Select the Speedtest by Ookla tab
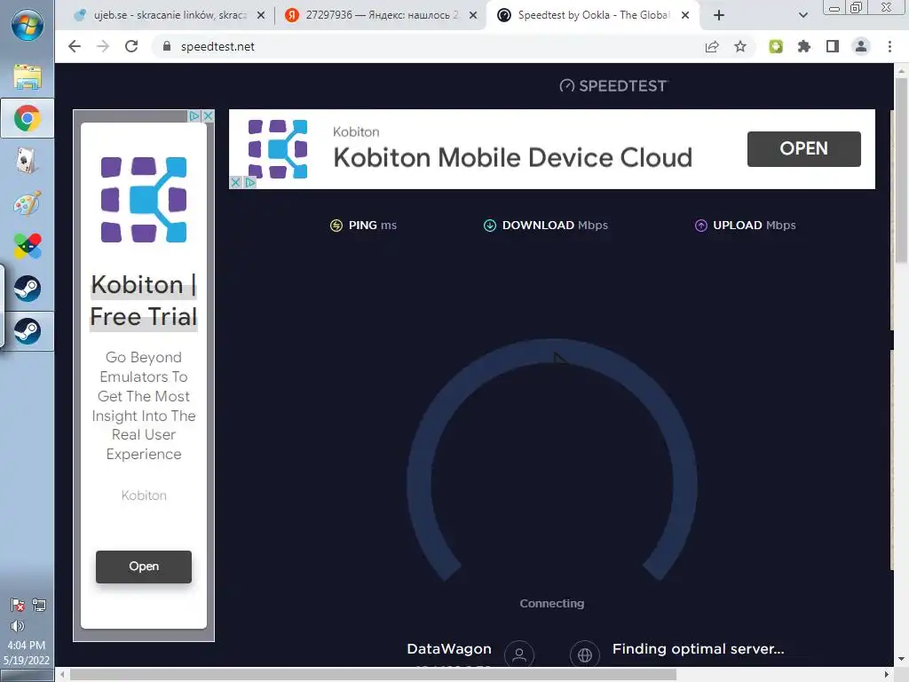The image size is (909, 682). coord(594,15)
